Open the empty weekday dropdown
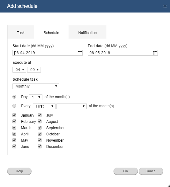Viewport: 170px width, 187px height. click(71, 106)
